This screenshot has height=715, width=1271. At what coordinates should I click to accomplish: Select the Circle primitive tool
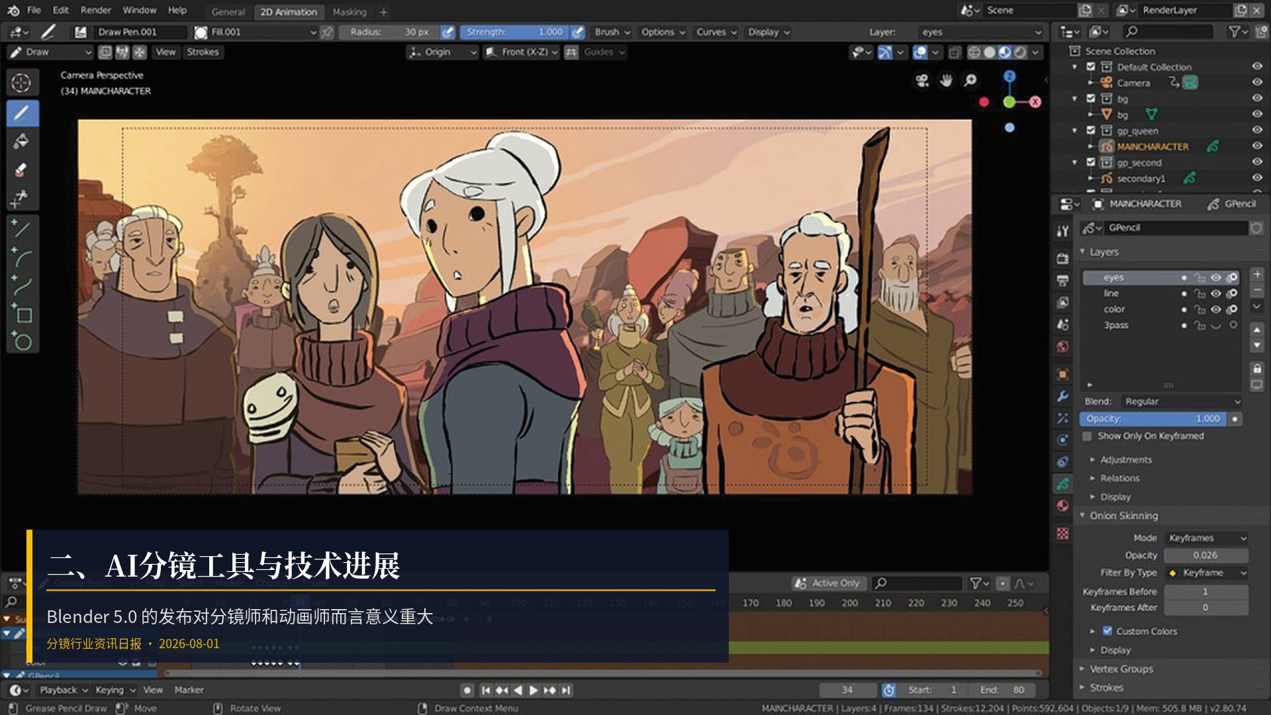(x=21, y=342)
